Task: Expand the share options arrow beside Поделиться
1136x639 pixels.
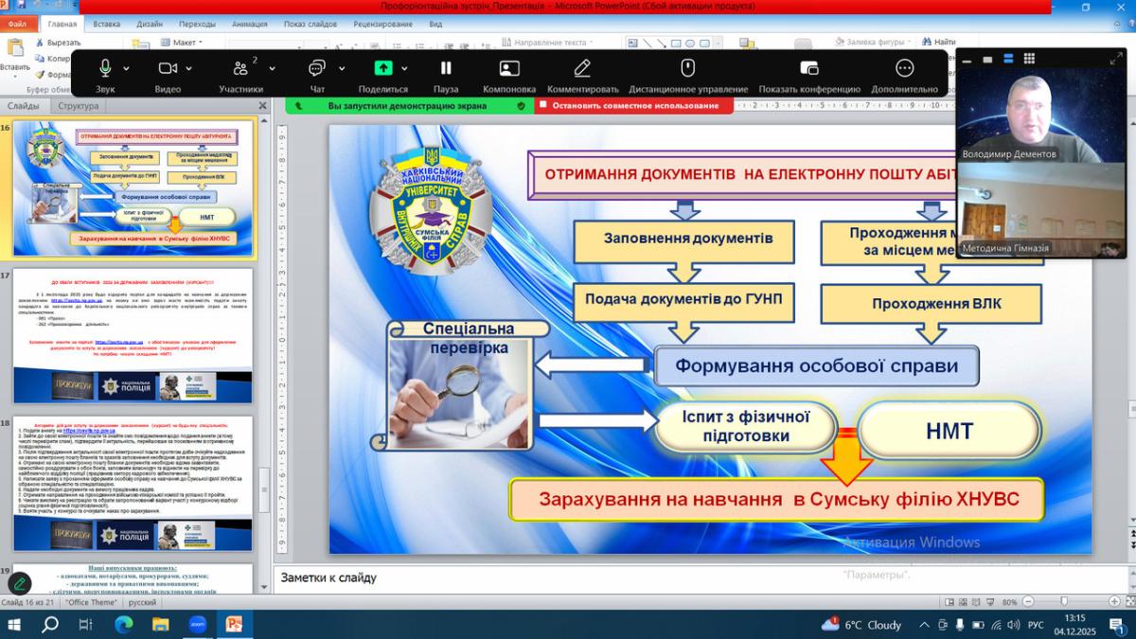Action: coord(404,68)
